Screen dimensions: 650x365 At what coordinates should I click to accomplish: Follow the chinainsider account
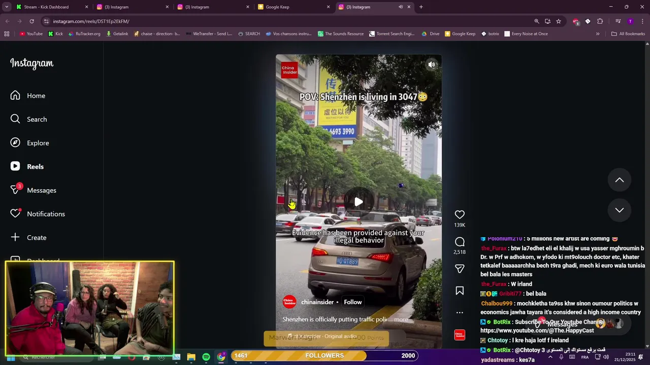[352, 302]
